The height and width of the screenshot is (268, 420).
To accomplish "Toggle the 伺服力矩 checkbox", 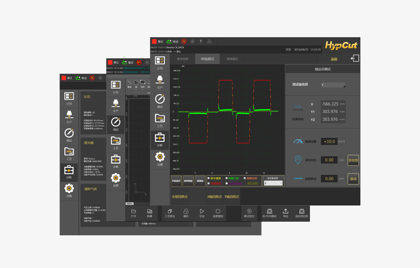I will point(226,178).
